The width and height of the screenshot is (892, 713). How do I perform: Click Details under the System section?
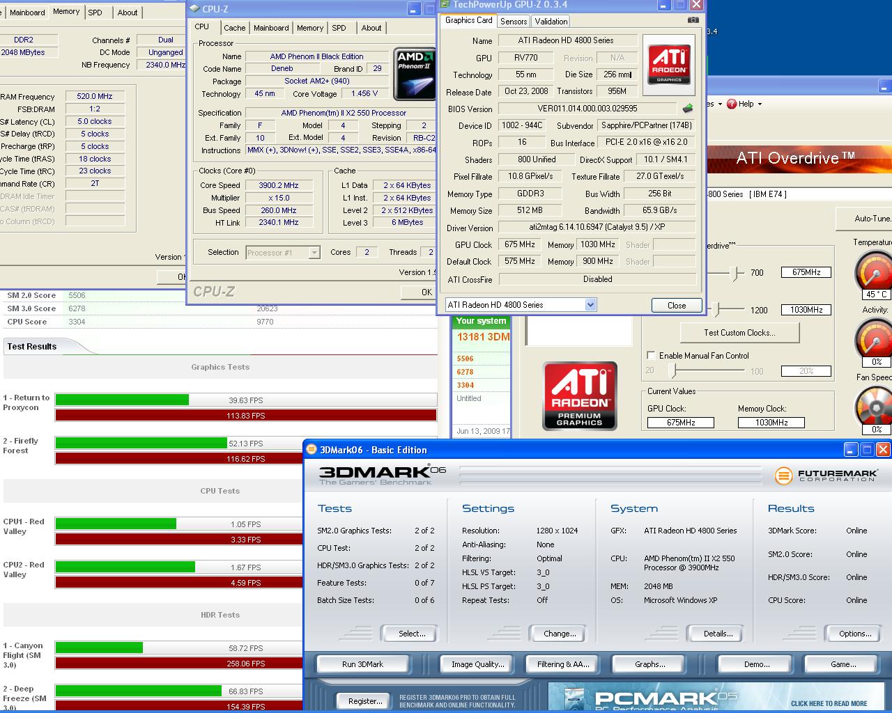(718, 634)
